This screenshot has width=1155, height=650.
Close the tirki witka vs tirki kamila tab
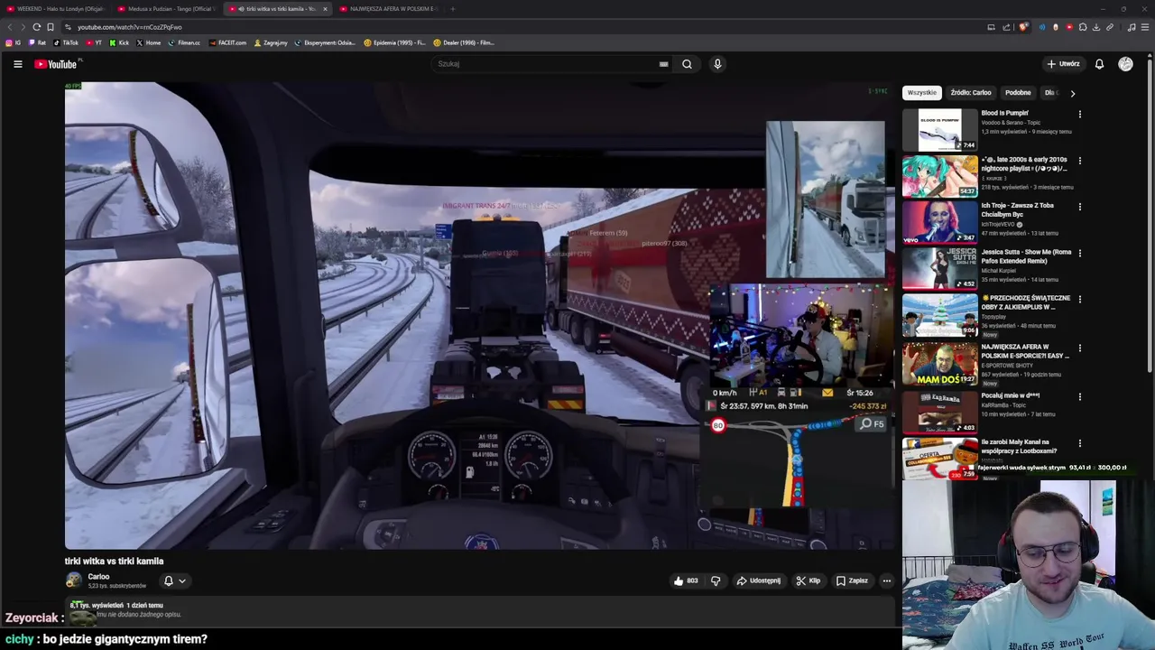325,9
